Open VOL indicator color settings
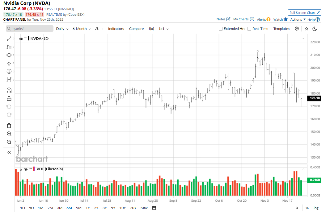The image size is (330, 219). pos(34,169)
